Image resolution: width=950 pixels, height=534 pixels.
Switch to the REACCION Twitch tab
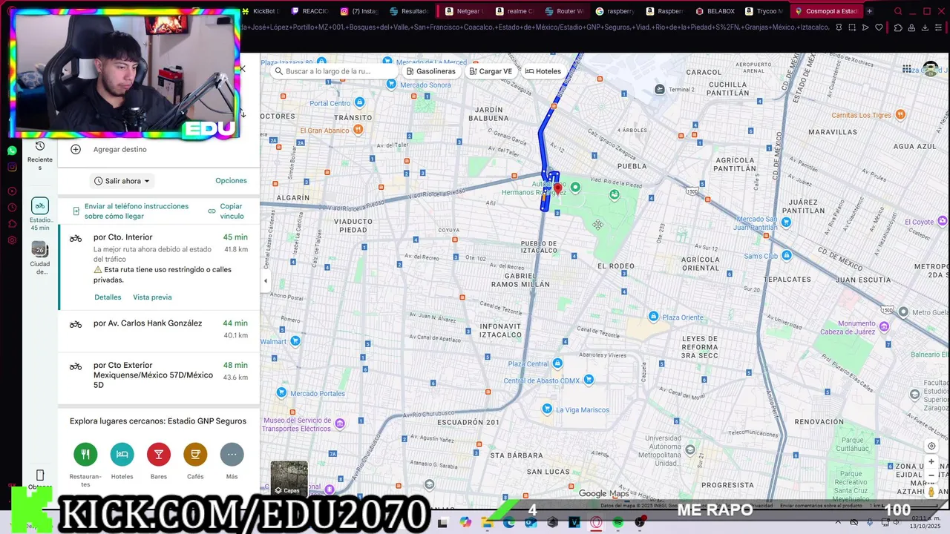pyautogui.click(x=310, y=11)
